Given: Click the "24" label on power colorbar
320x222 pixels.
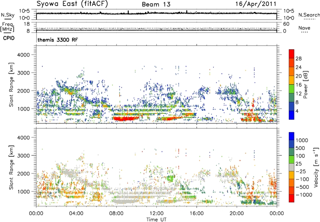Looking at the screenshot, I should click(298, 67).
